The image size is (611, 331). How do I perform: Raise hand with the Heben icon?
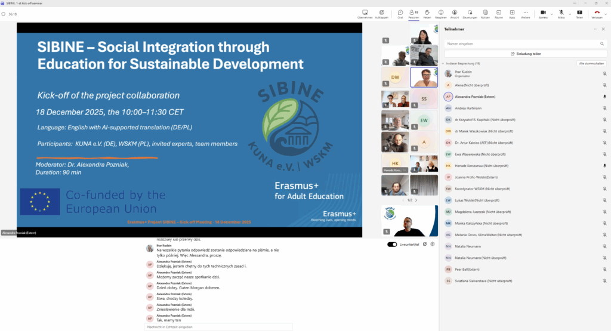(427, 13)
